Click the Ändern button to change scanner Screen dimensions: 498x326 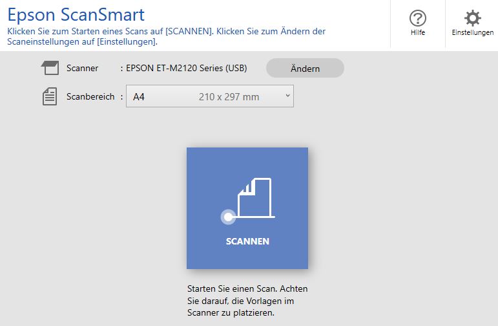(305, 68)
